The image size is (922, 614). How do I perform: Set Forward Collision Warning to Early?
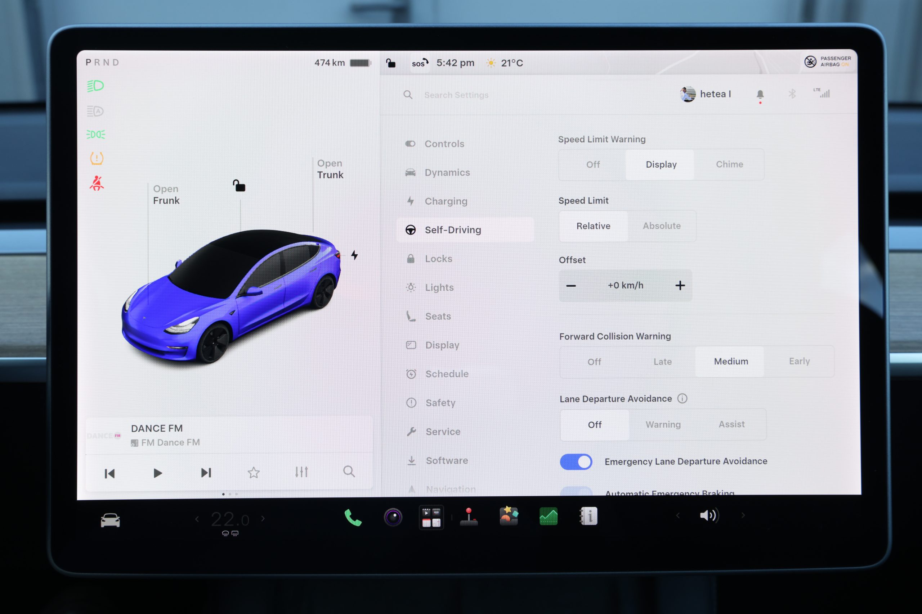(x=799, y=361)
